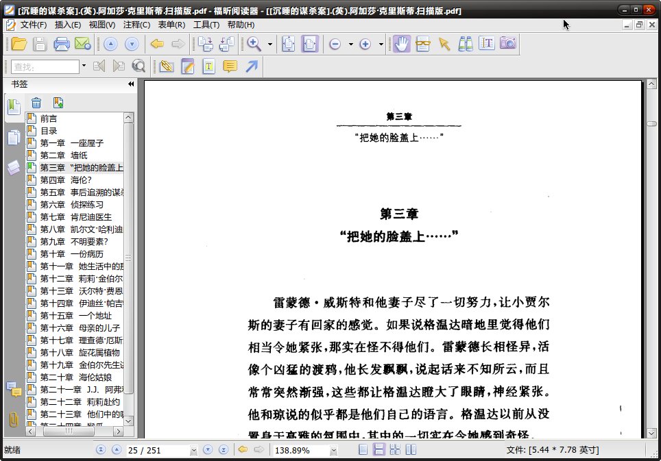Select the Note pencil annotation tool
This screenshot has width=661, height=461.
pyautogui.click(x=188, y=66)
